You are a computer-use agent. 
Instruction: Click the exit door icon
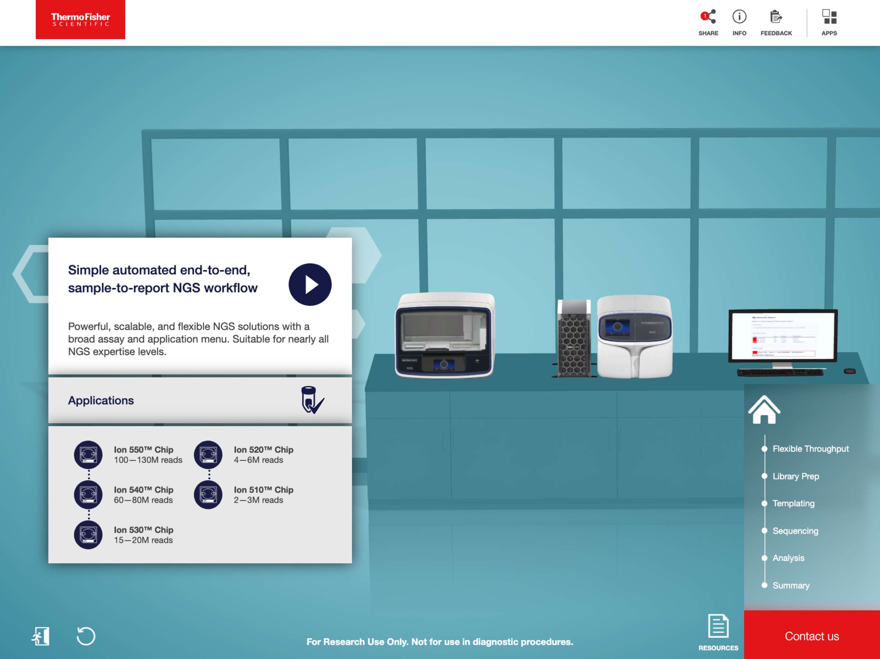[41, 636]
